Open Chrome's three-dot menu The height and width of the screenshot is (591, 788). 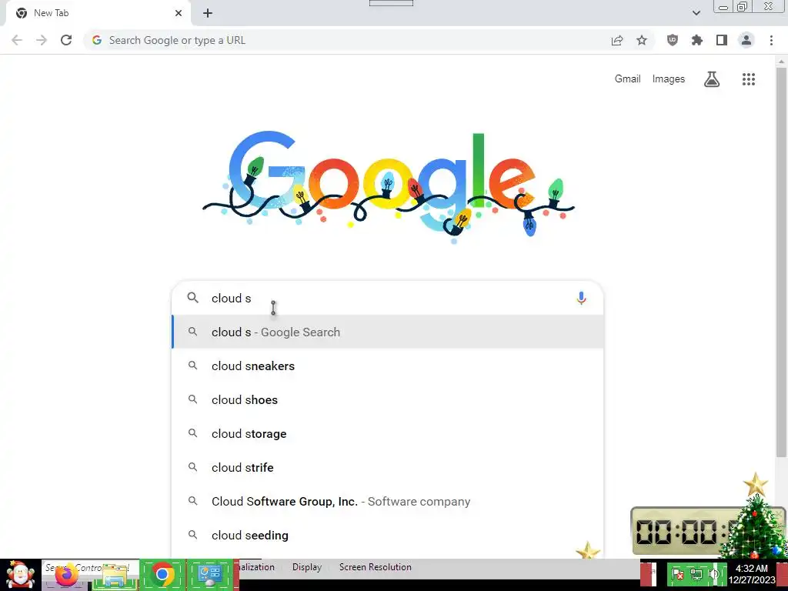click(x=771, y=40)
